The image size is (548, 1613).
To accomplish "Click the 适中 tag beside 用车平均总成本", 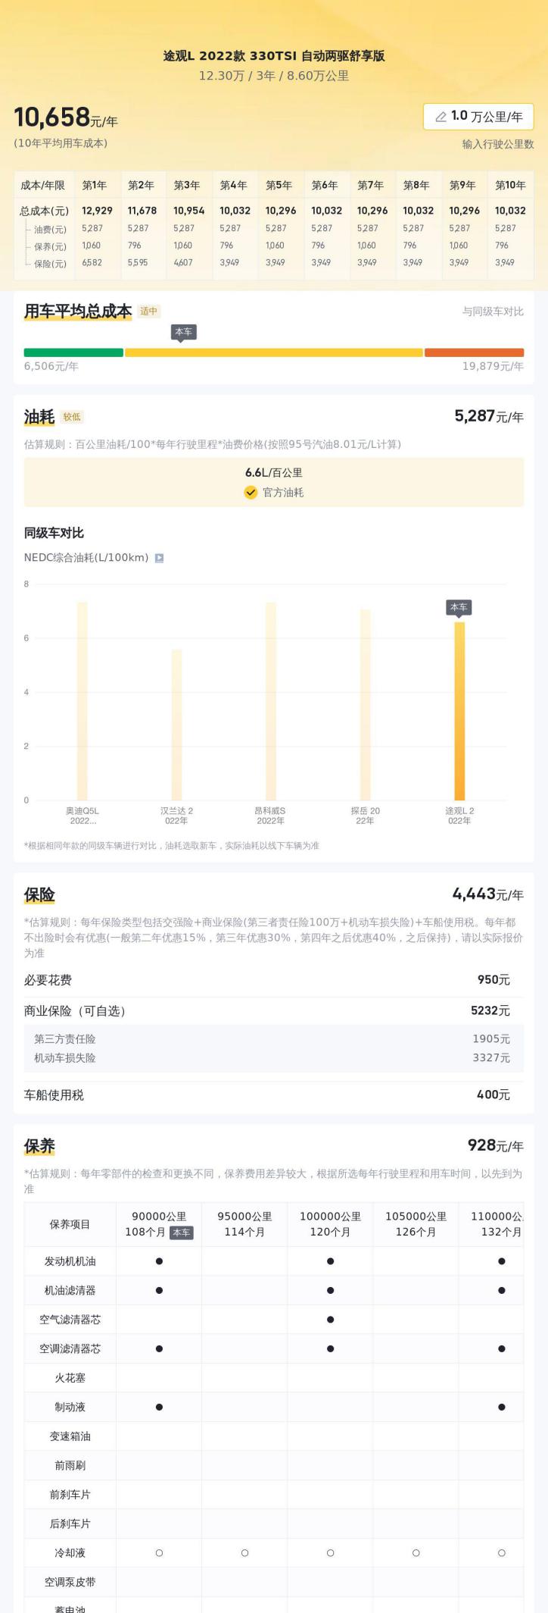I will pyautogui.click(x=149, y=311).
